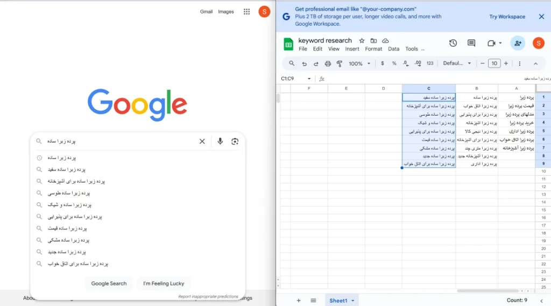This screenshot has height=306, width=551.
Task: Open Google Lens image search
Action: coord(235,141)
